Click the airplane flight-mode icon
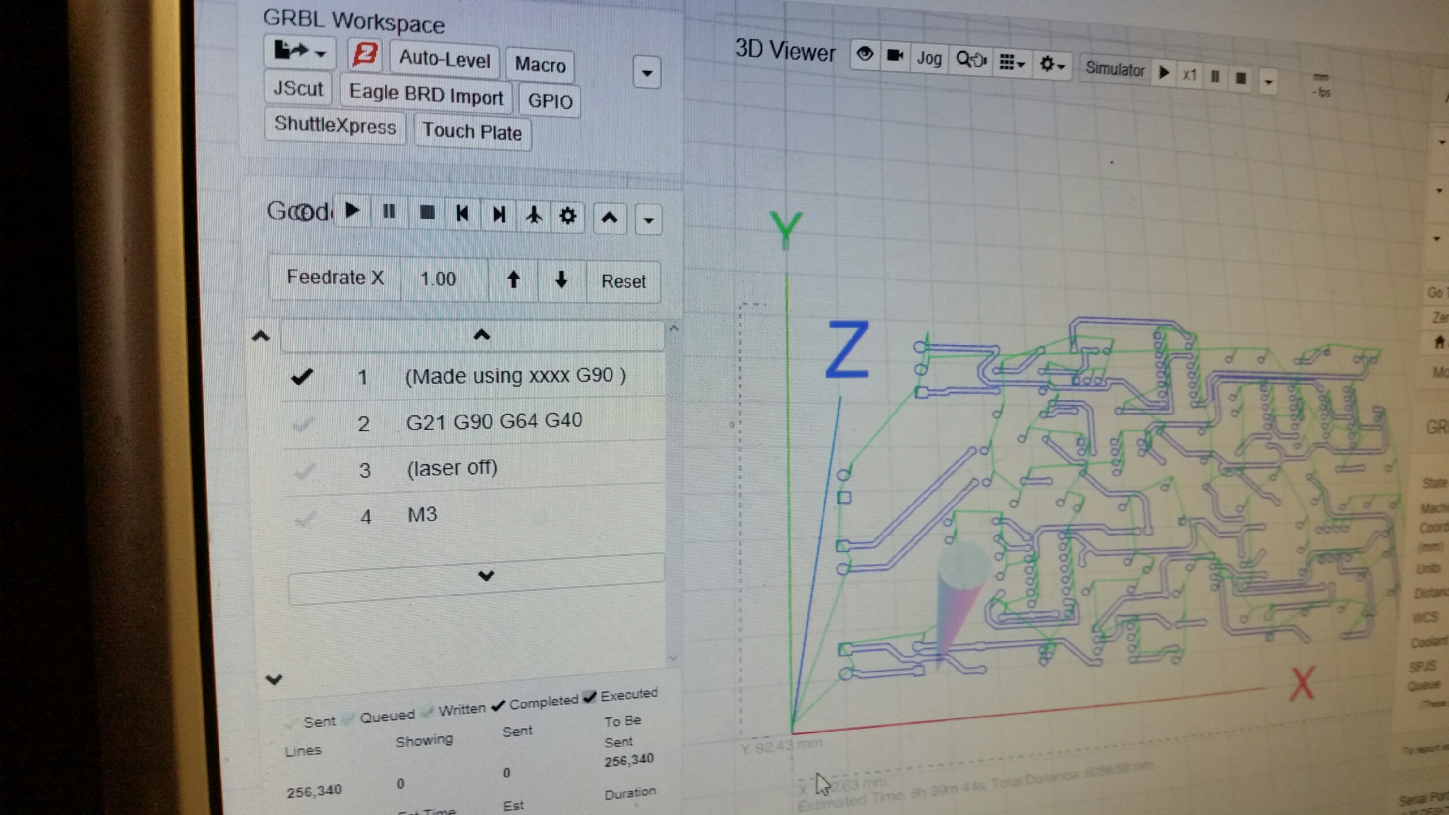1449x815 pixels. (x=534, y=216)
